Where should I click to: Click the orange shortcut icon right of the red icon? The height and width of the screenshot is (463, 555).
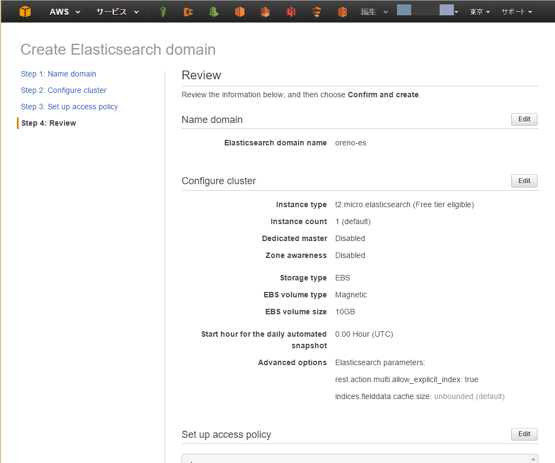(x=317, y=11)
